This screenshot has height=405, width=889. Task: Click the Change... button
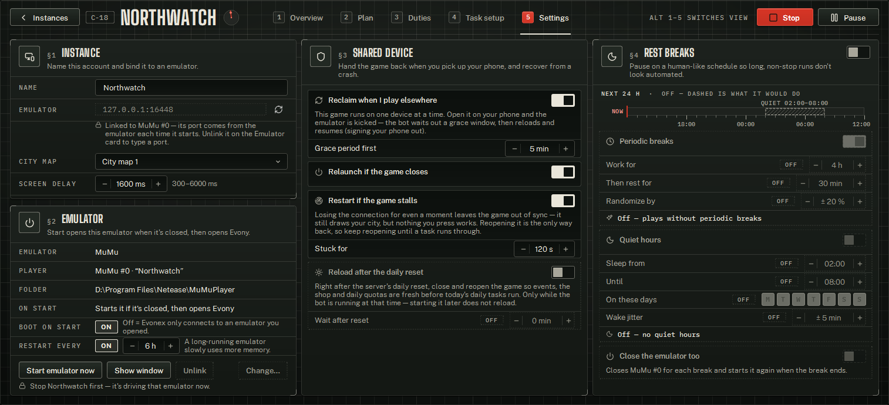[263, 370]
